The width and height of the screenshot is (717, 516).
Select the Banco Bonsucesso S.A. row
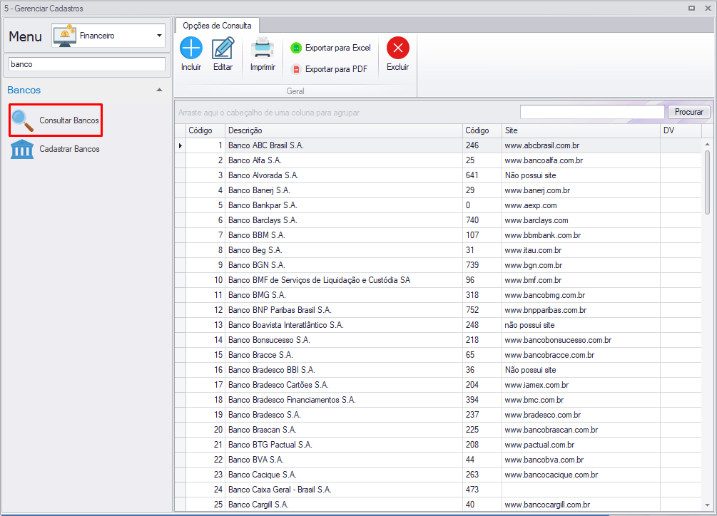click(438, 340)
